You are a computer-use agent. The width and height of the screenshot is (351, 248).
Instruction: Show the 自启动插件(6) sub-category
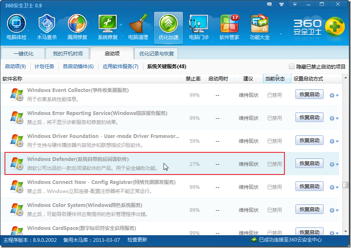[79, 67]
